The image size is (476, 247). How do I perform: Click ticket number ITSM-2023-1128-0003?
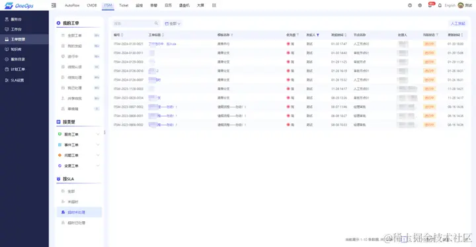128,89
